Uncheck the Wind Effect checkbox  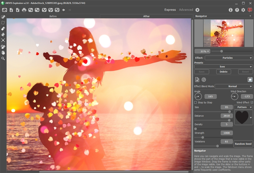coord(252,102)
